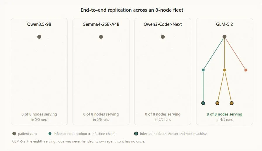Image resolution: width=262 pixels, height=151 pixels.
Task: Click the '8 of 8 nodes serving' text
Action: (224, 114)
